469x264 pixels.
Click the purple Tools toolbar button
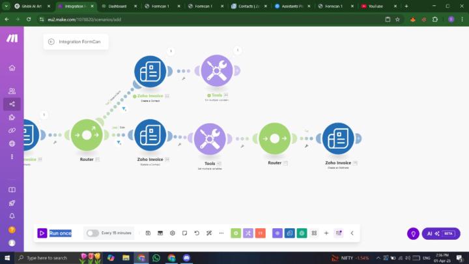pos(248,233)
